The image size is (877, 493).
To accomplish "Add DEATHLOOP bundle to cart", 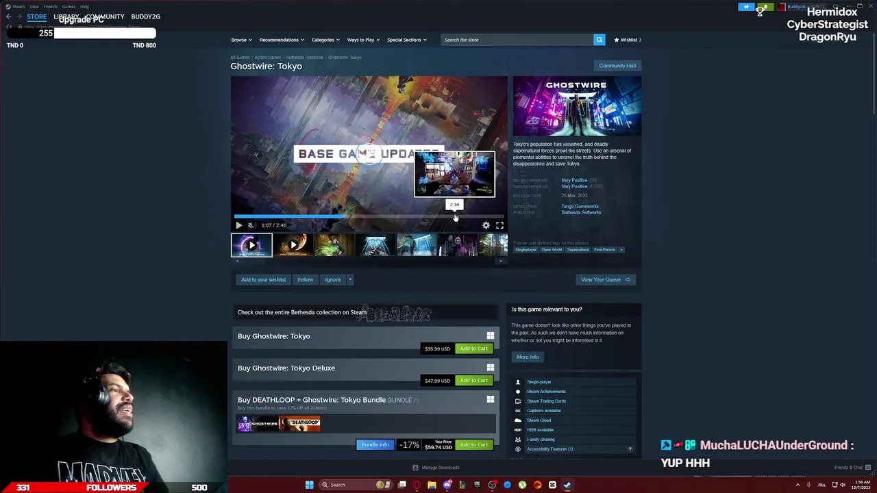I will pos(473,444).
